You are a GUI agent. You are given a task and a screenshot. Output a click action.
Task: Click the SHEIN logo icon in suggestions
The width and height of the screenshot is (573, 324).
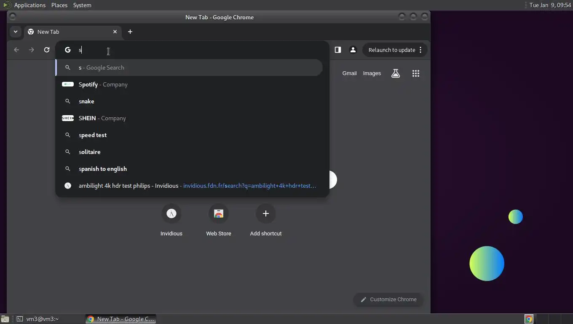(x=67, y=118)
